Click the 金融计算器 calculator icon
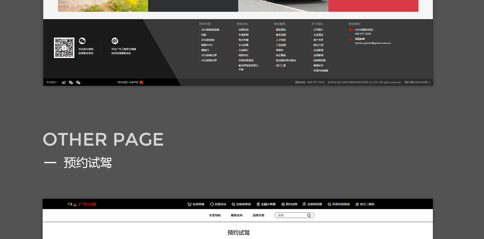Viewport: 484px width, 239px height. point(258,204)
